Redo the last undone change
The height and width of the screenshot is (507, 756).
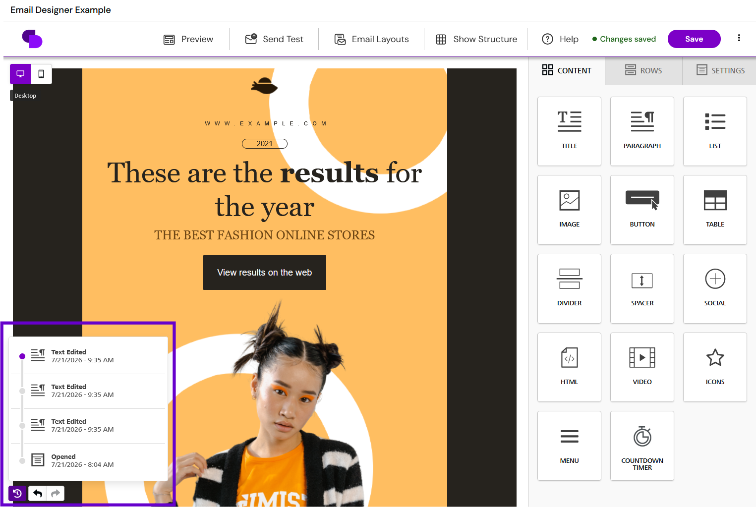(x=56, y=493)
